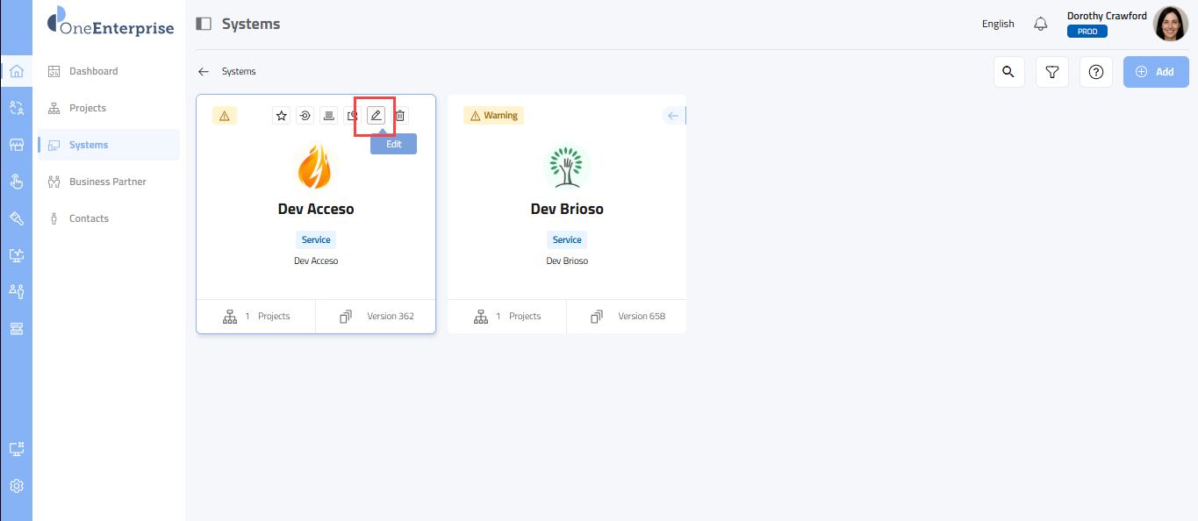Open the filter funnel icon

point(1051,72)
